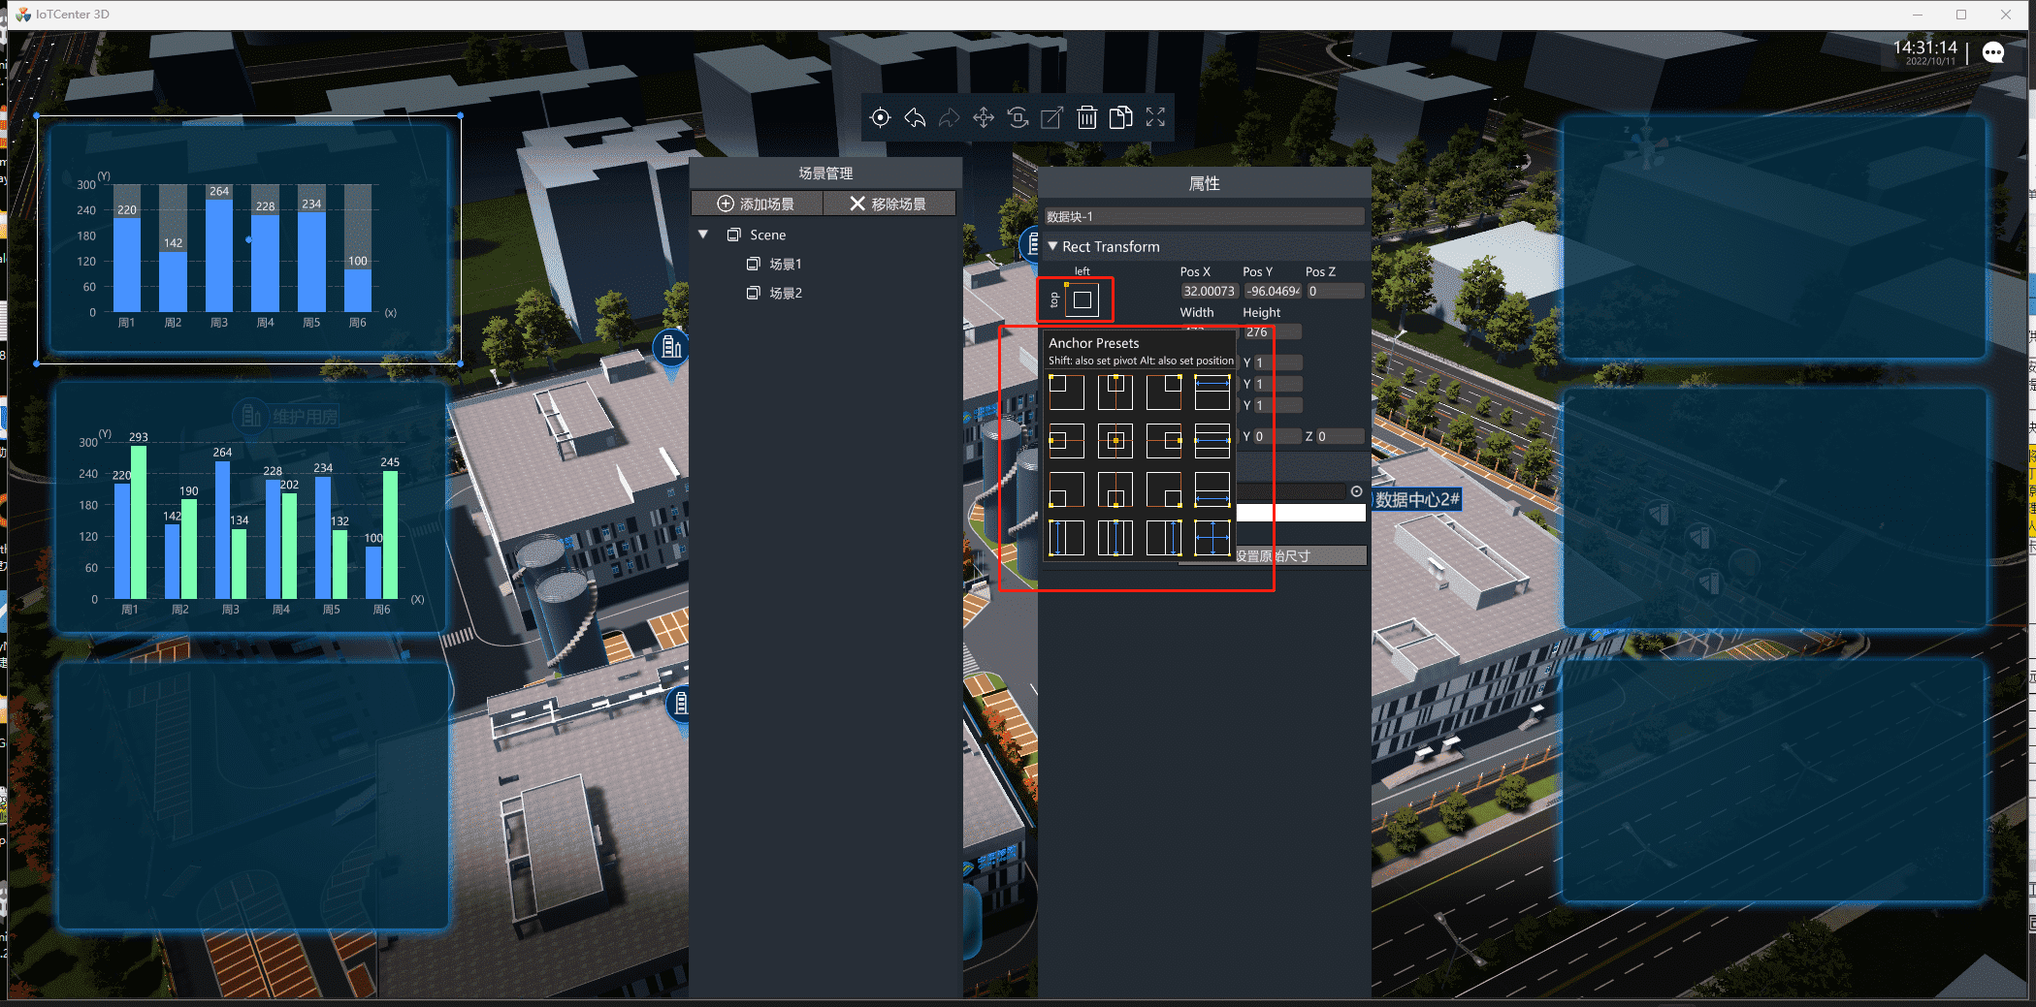Select the scale/resize tool in the toolbar
This screenshot has width=2036, height=1007.
1052,117
